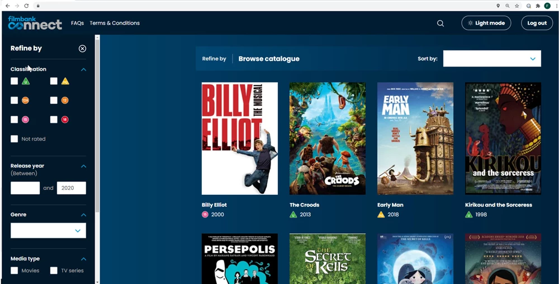Screen dimensions: 559x284
Task: Click the Filmbank Connect logo
Action: [x=35, y=23]
